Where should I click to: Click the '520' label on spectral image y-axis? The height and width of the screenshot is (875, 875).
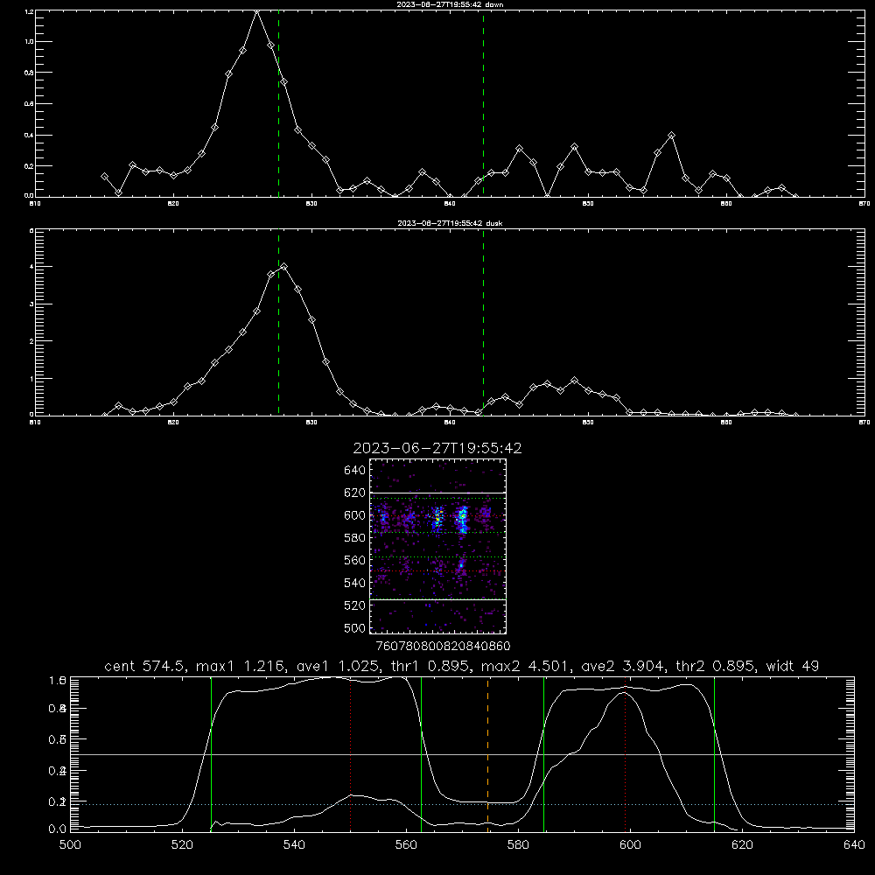[355, 605]
